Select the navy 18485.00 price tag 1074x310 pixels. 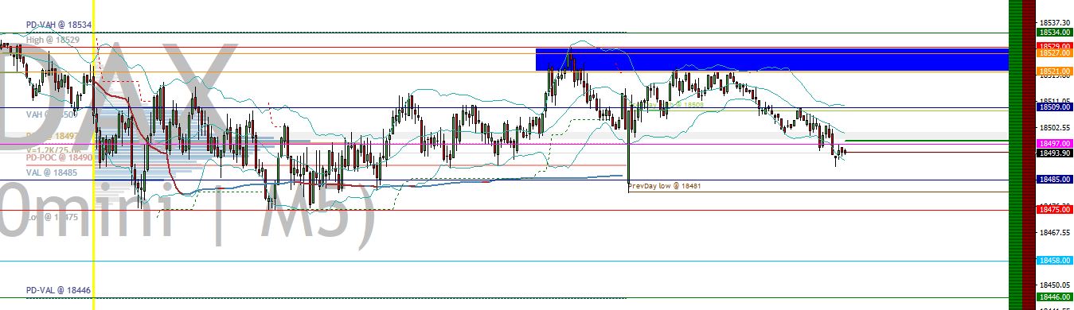click(1054, 180)
